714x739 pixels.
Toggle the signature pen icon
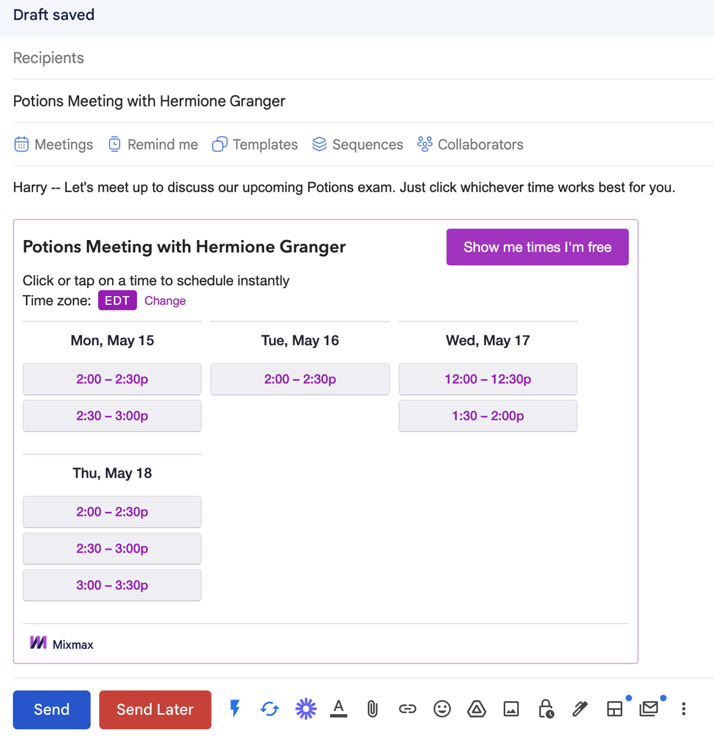580,709
